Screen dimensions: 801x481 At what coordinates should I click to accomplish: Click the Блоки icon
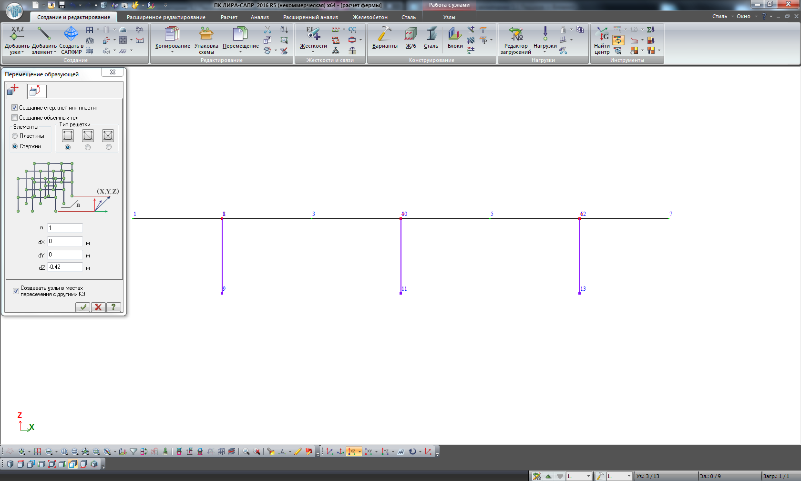coord(455,34)
